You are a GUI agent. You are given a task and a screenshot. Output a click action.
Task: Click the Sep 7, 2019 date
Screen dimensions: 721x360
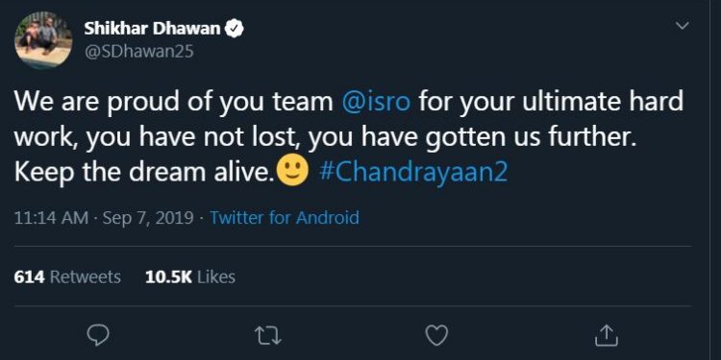(148, 218)
